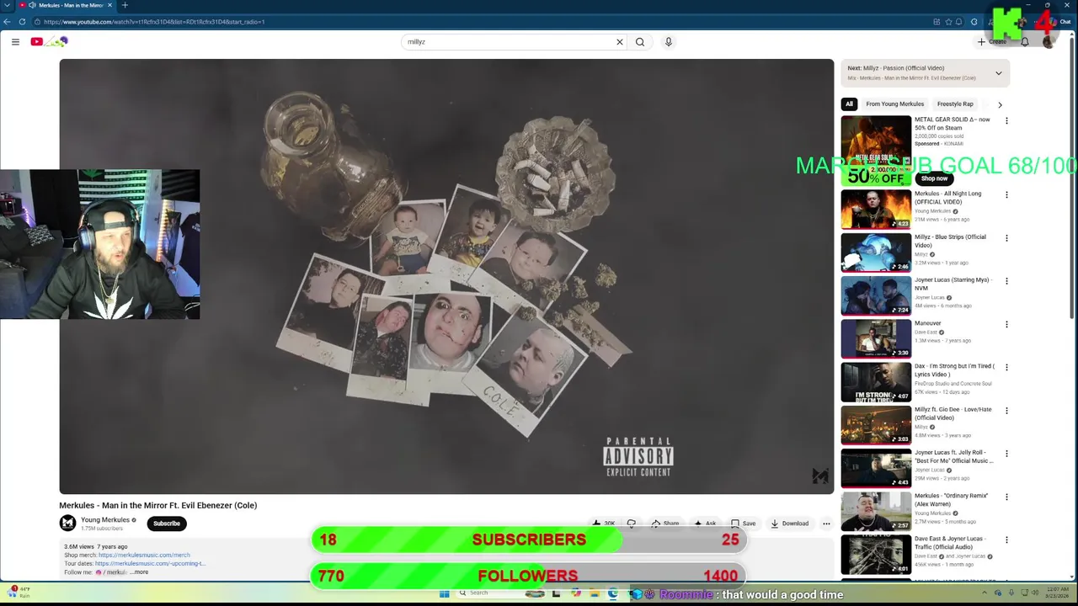Image resolution: width=1078 pixels, height=606 pixels.
Task: Select the Freestyle Rap chip
Action: coord(955,104)
